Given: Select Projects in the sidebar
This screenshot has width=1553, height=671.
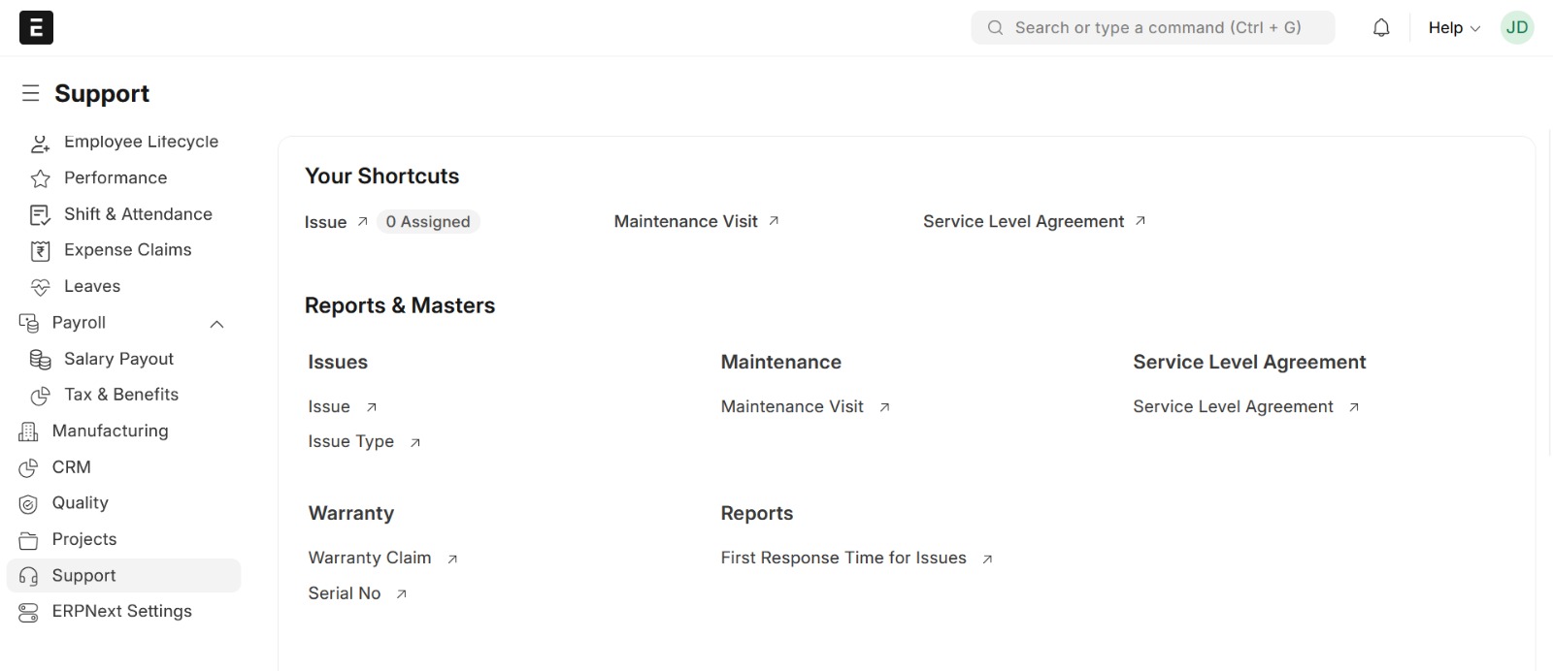Looking at the screenshot, I should pos(83,539).
